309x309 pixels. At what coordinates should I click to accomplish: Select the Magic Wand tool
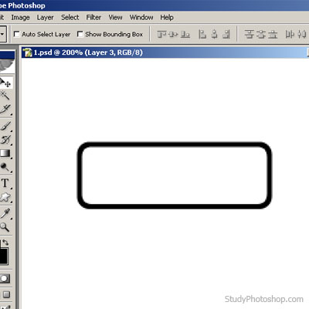5,96
